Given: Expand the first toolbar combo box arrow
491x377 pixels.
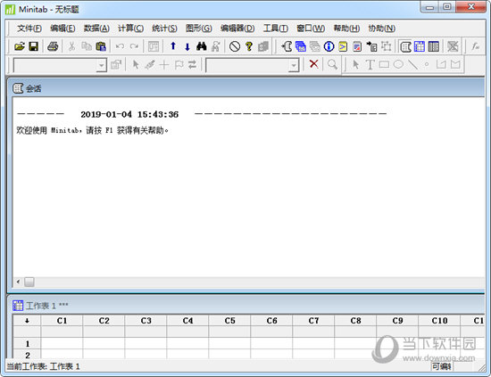Looking at the screenshot, I should click(x=101, y=66).
